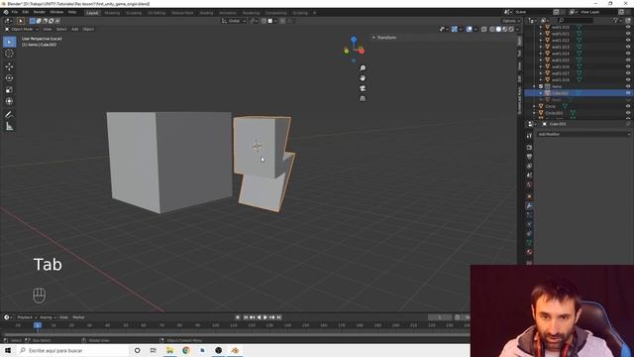Open the Modifier properties wrench tab
The width and height of the screenshot is (634, 357).
pyautogui.click(x=529, y=205)
